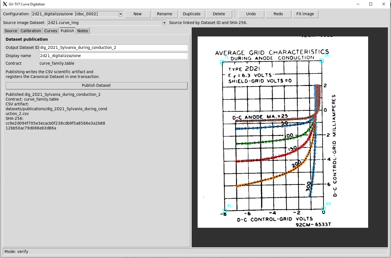Delete the current configuration

tap(219, 14)
